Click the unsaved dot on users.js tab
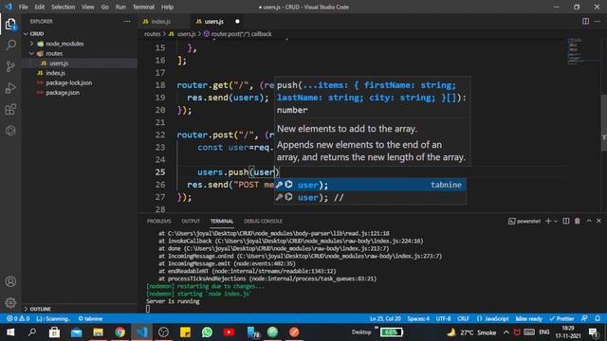The image size is (607, 341). [x=237, y=21]
